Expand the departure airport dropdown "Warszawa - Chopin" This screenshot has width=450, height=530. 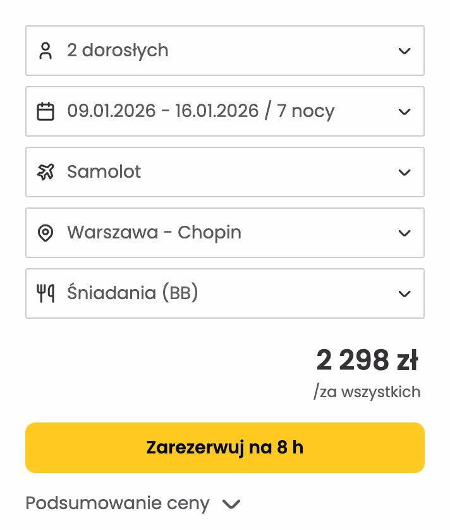tap(224, 233)
